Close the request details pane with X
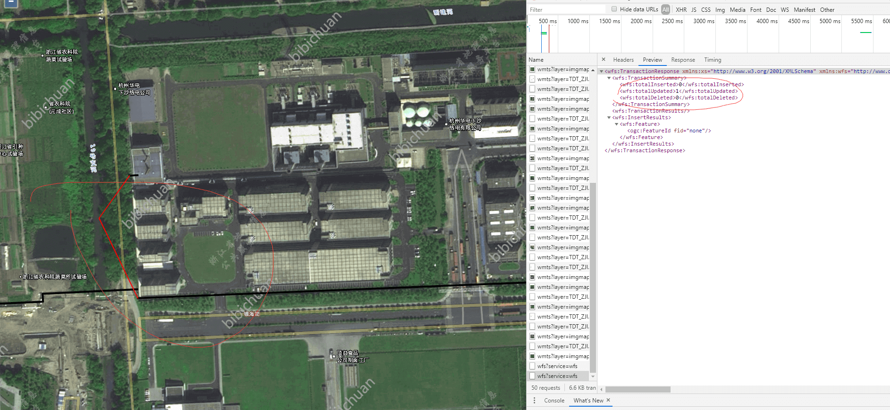The width and height of the screenshot is (890, 410). click(604, 59)
